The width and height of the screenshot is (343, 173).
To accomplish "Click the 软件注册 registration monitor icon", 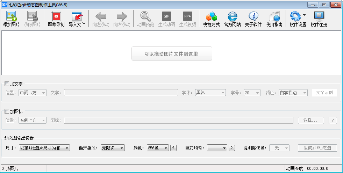I will pos(319,16).
